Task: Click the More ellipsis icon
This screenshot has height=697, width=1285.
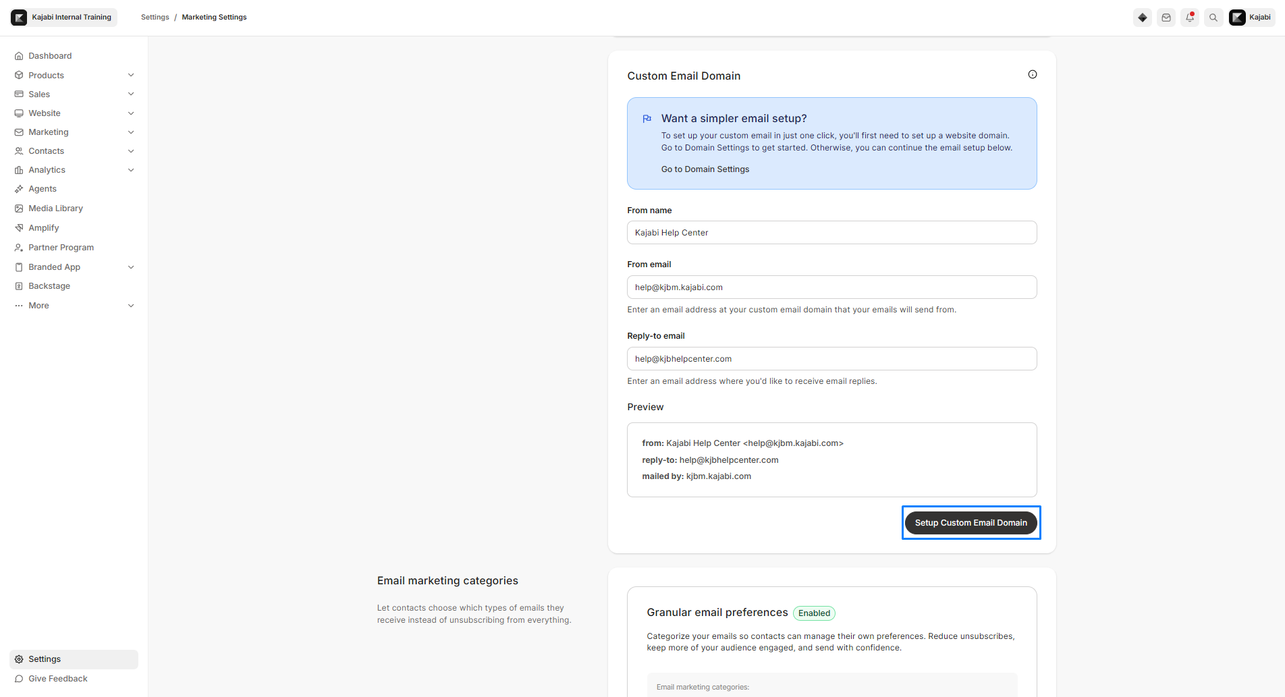Action: 19,306
